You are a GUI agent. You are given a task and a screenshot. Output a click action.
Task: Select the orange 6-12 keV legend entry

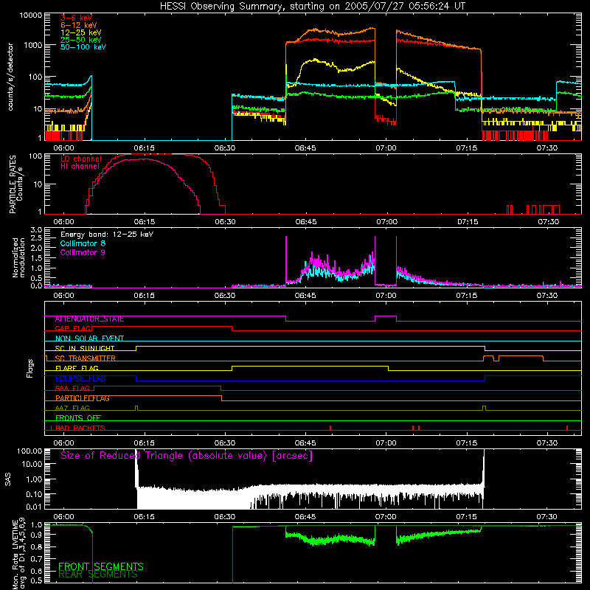point(78,25)
